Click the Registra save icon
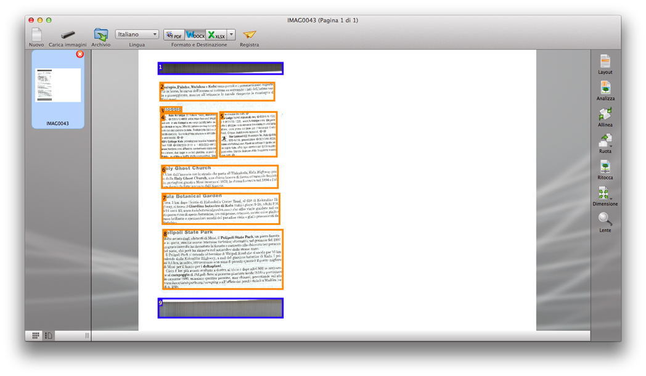 tap(249, 35)
